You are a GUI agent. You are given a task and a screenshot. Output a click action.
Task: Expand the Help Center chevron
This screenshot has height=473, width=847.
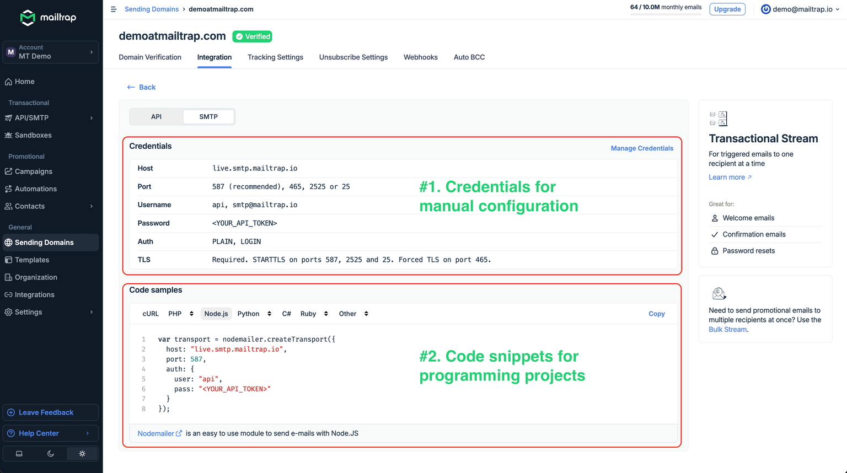88,433
